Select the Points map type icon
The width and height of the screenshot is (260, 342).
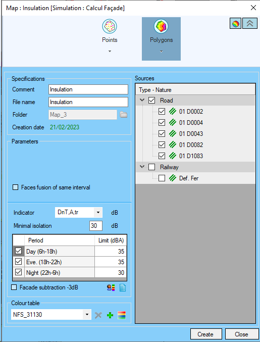110,26
